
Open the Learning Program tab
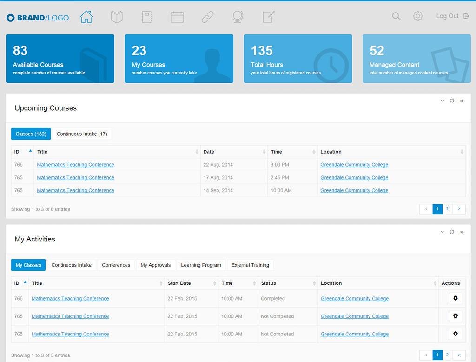201,265
